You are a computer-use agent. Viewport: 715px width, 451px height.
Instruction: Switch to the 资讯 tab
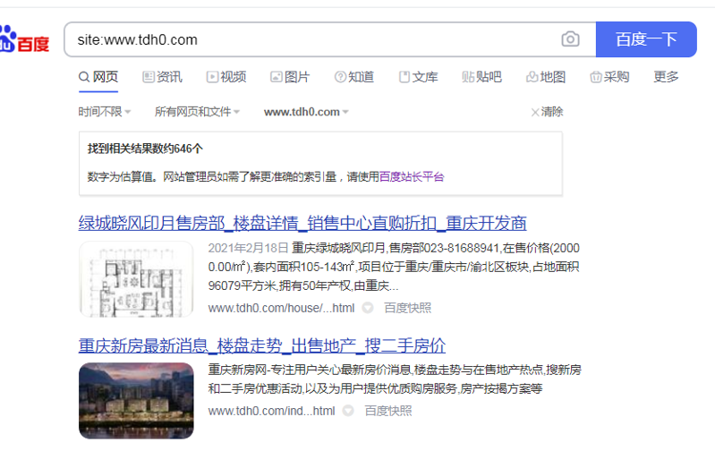pos(162,77)
